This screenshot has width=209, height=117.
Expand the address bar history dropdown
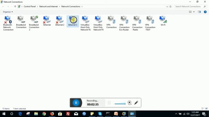(167, 6)
